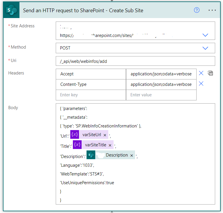Screen dimensions: 223x213
Task: Expand the Method dropdown chevron
Action: [205, 48]
